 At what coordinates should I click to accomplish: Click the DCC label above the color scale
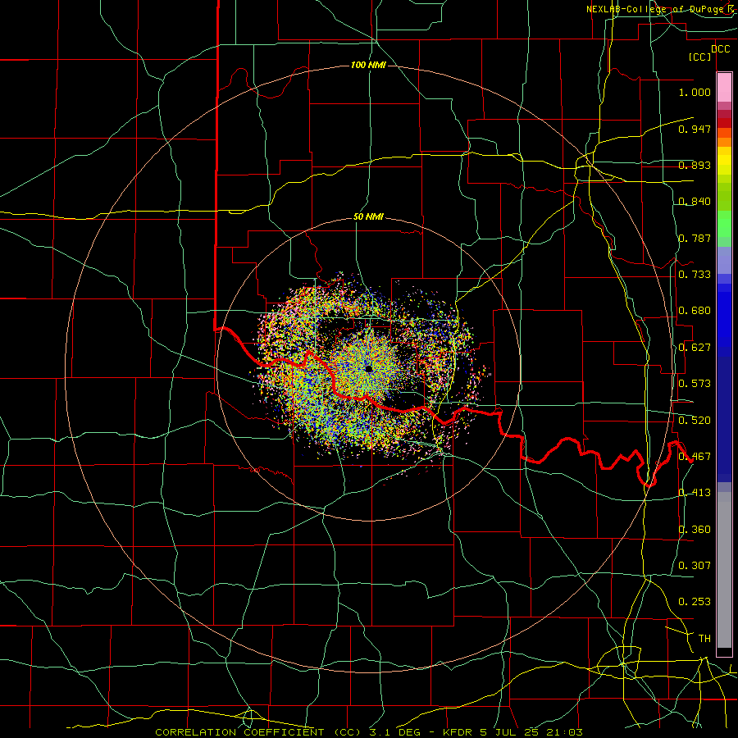(720, 49)
